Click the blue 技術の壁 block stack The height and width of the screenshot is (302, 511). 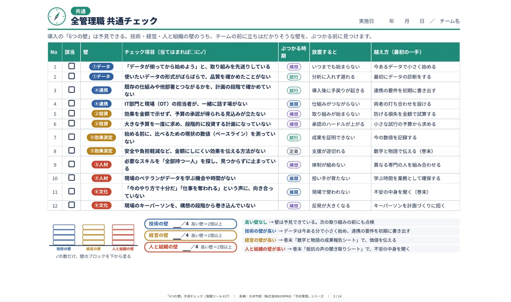(x=64, y=235)
